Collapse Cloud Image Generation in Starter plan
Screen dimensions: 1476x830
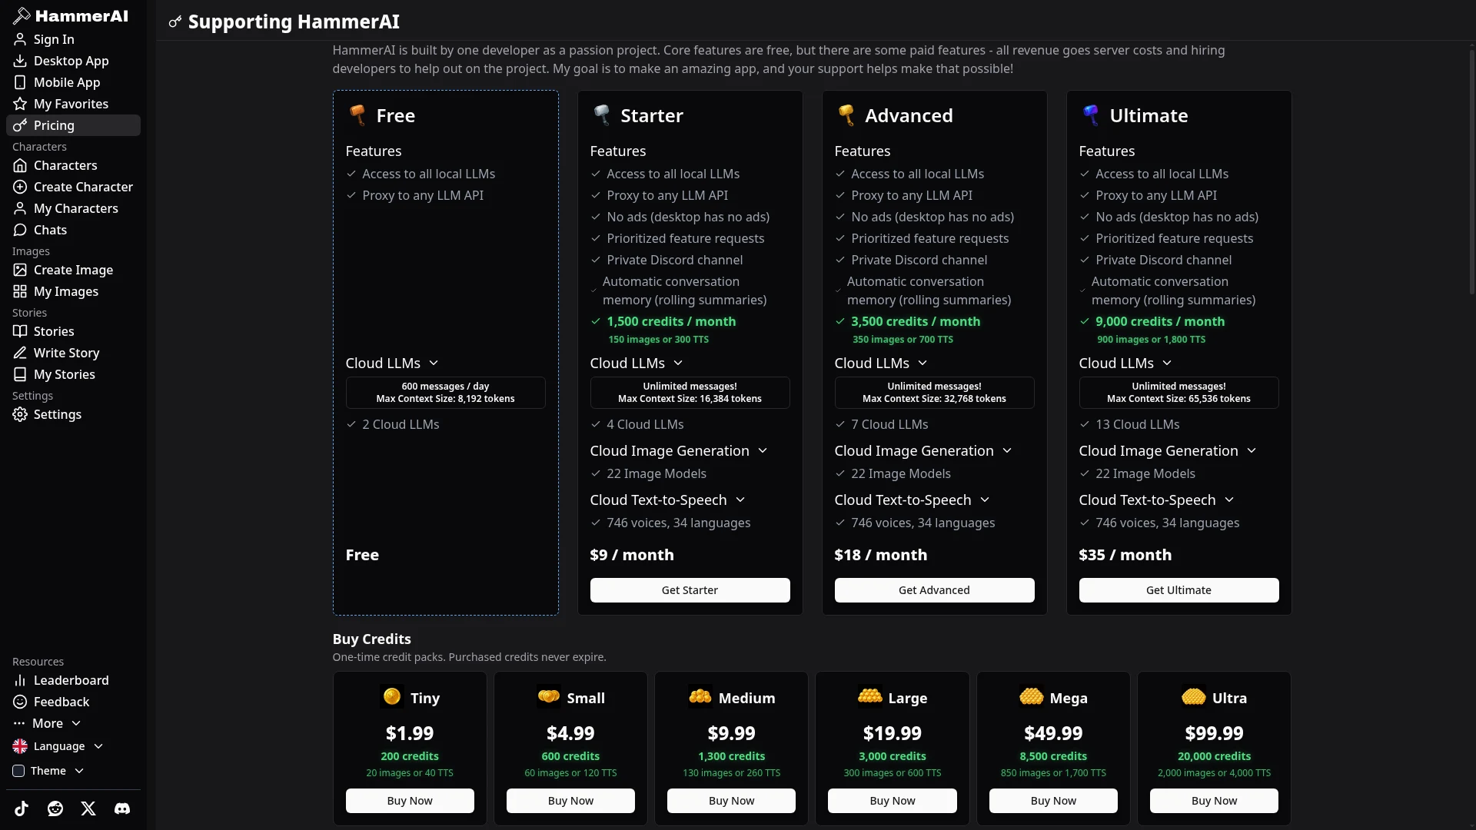[x=679, y=450]
